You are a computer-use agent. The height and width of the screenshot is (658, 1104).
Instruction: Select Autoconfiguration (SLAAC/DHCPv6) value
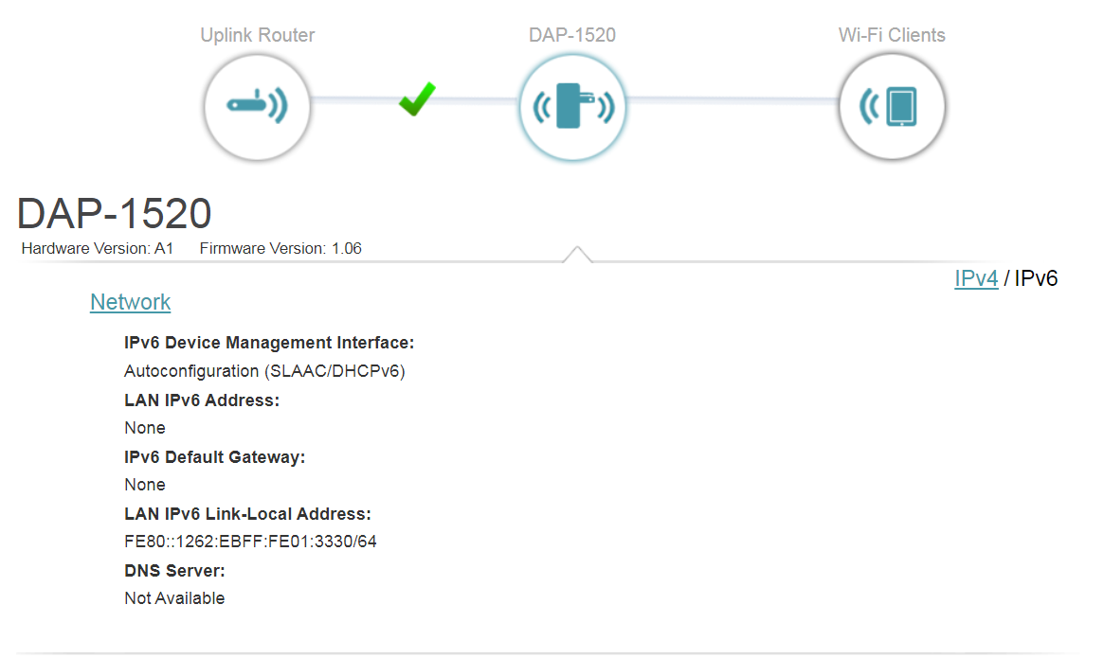coord(264,371)
